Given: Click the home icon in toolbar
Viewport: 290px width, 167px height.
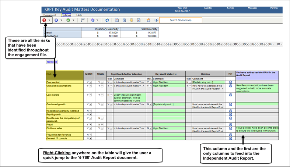Looking at the screenshot, I should pos(149,20).
